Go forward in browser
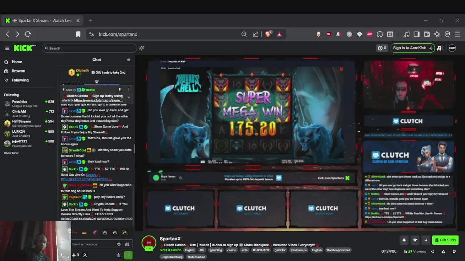 (17, 34)
